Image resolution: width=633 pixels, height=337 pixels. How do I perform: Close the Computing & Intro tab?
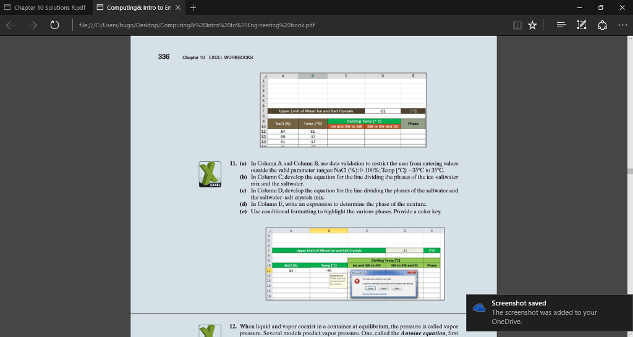(x=177, y=7)
